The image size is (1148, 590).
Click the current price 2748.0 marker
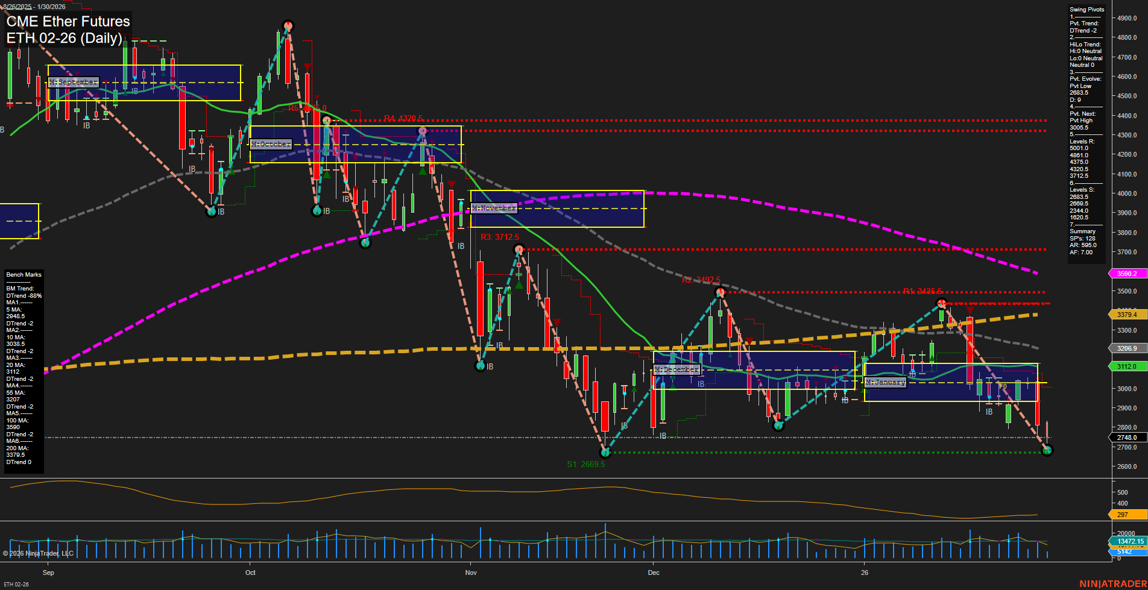tap(1127, 438)
